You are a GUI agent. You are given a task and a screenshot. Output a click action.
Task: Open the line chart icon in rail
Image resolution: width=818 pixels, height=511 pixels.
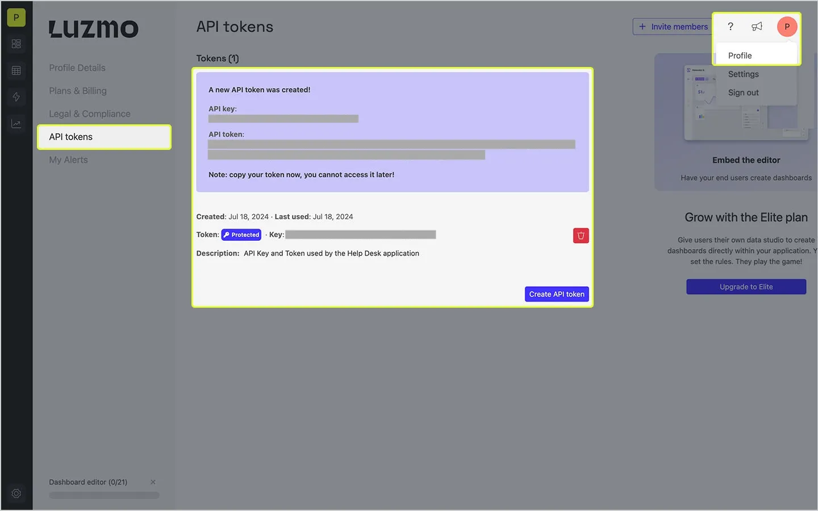click(x=16, y=124)
